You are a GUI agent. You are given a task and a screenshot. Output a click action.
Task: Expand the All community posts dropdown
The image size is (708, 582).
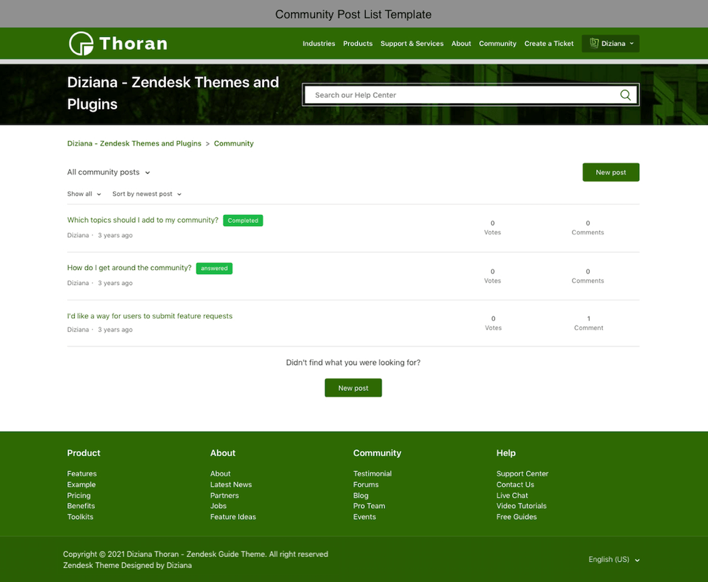(x=109, y=172)
